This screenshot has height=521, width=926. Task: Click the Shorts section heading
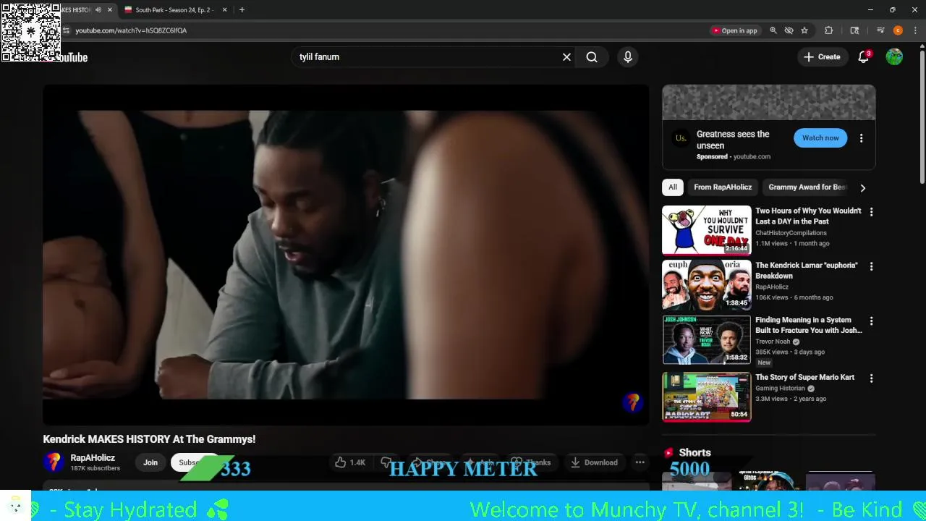[694, 452]
